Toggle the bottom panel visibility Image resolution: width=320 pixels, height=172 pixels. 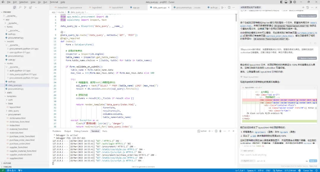click(286, 2)
